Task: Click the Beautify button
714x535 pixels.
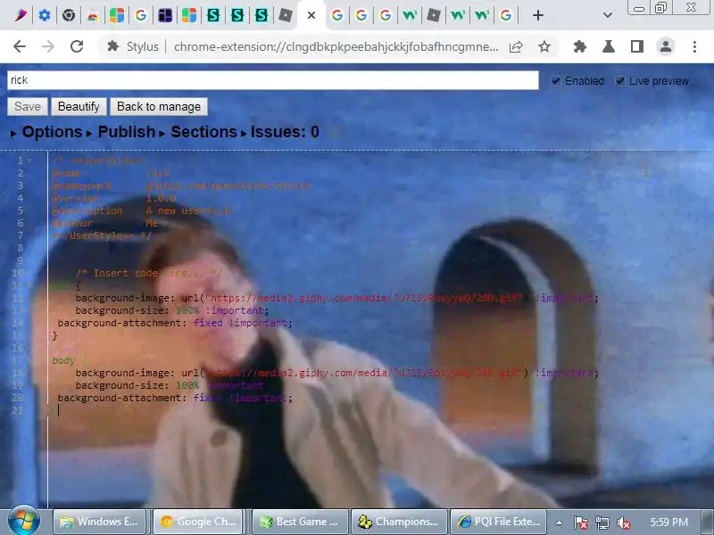Action: pyautogui.click(x=79, y=106)
